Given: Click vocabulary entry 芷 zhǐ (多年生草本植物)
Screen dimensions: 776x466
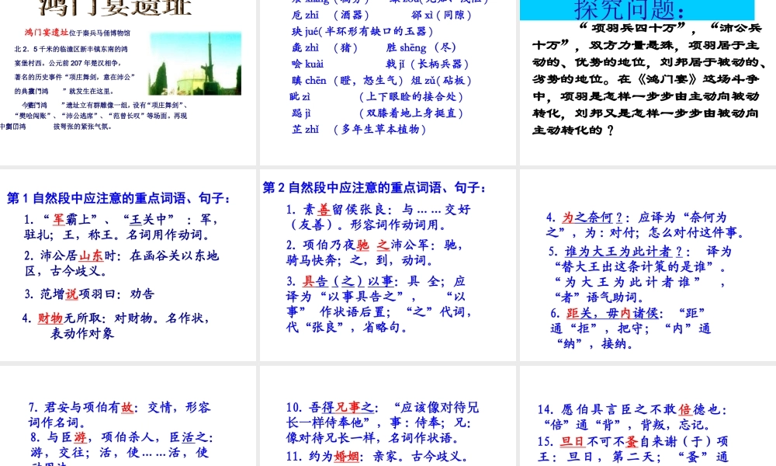Looking at the screenshot, I should coord(359,129).
